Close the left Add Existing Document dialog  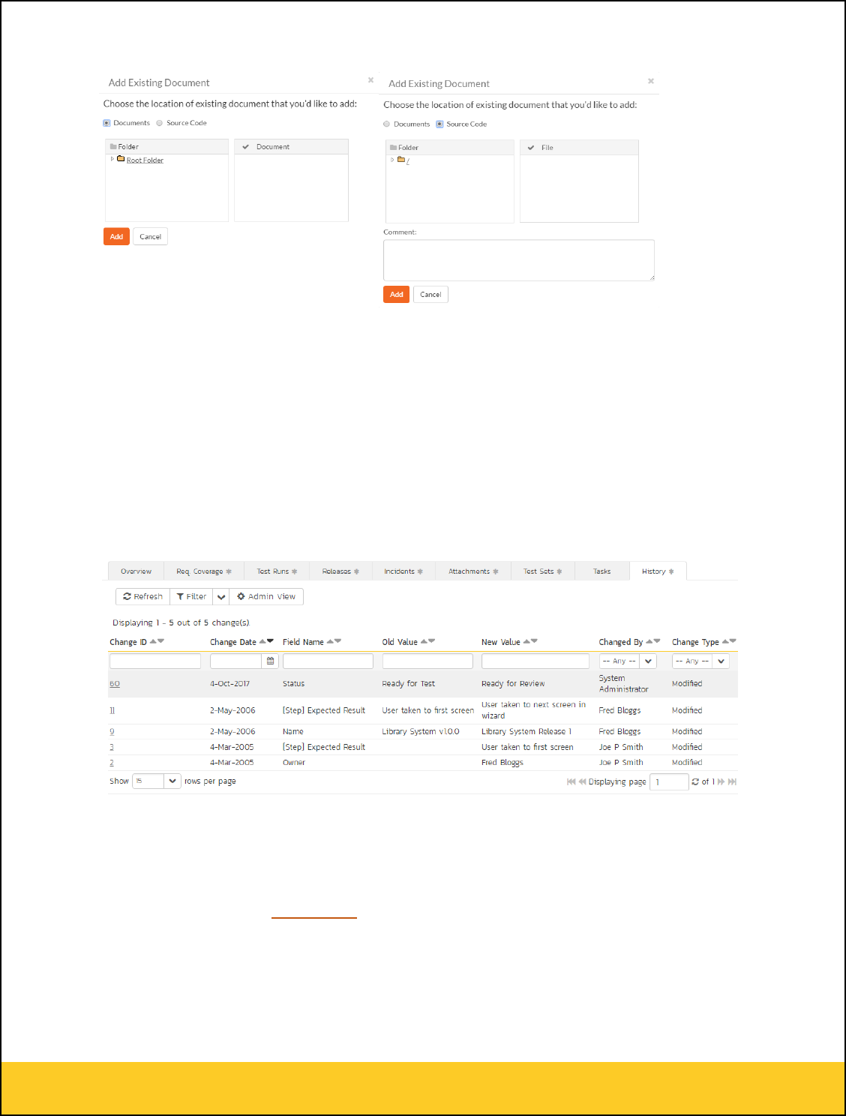click(370, 79)
